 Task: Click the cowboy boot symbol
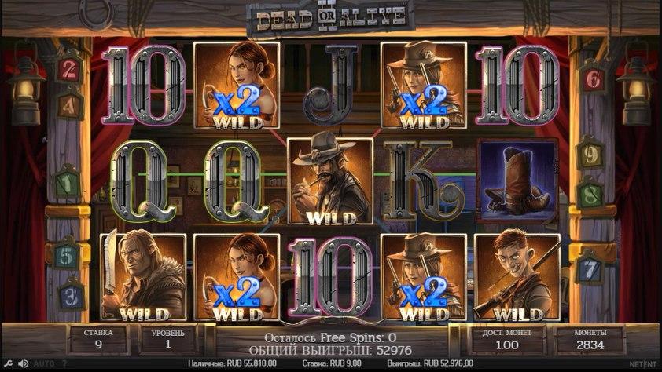[517, 181]
